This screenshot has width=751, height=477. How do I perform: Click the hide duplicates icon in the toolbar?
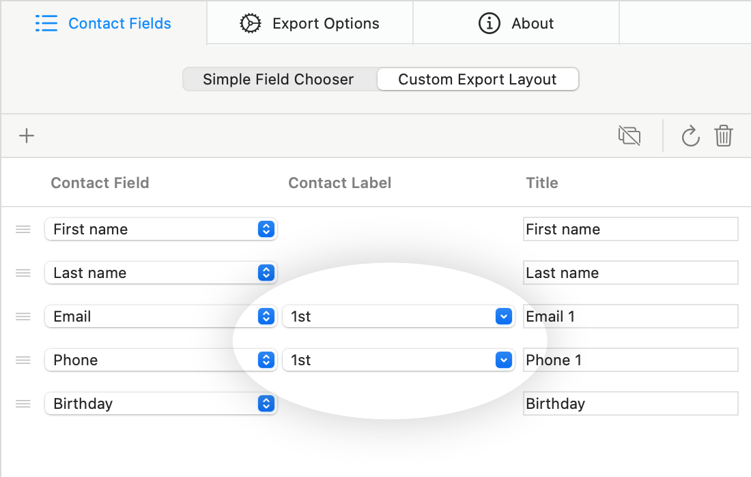[x=629, y=135]
